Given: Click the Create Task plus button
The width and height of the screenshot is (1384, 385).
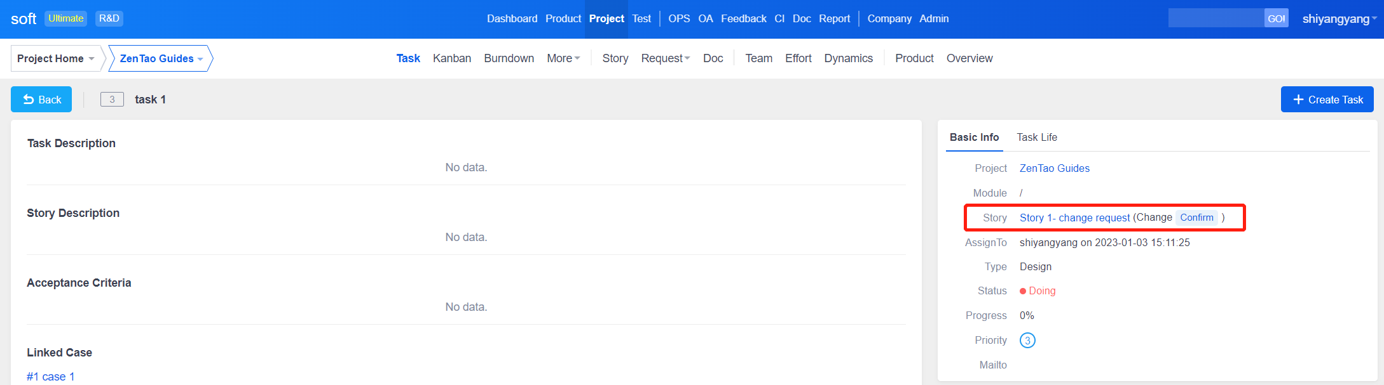Looking at the screenshot, I should (1327, 100).
